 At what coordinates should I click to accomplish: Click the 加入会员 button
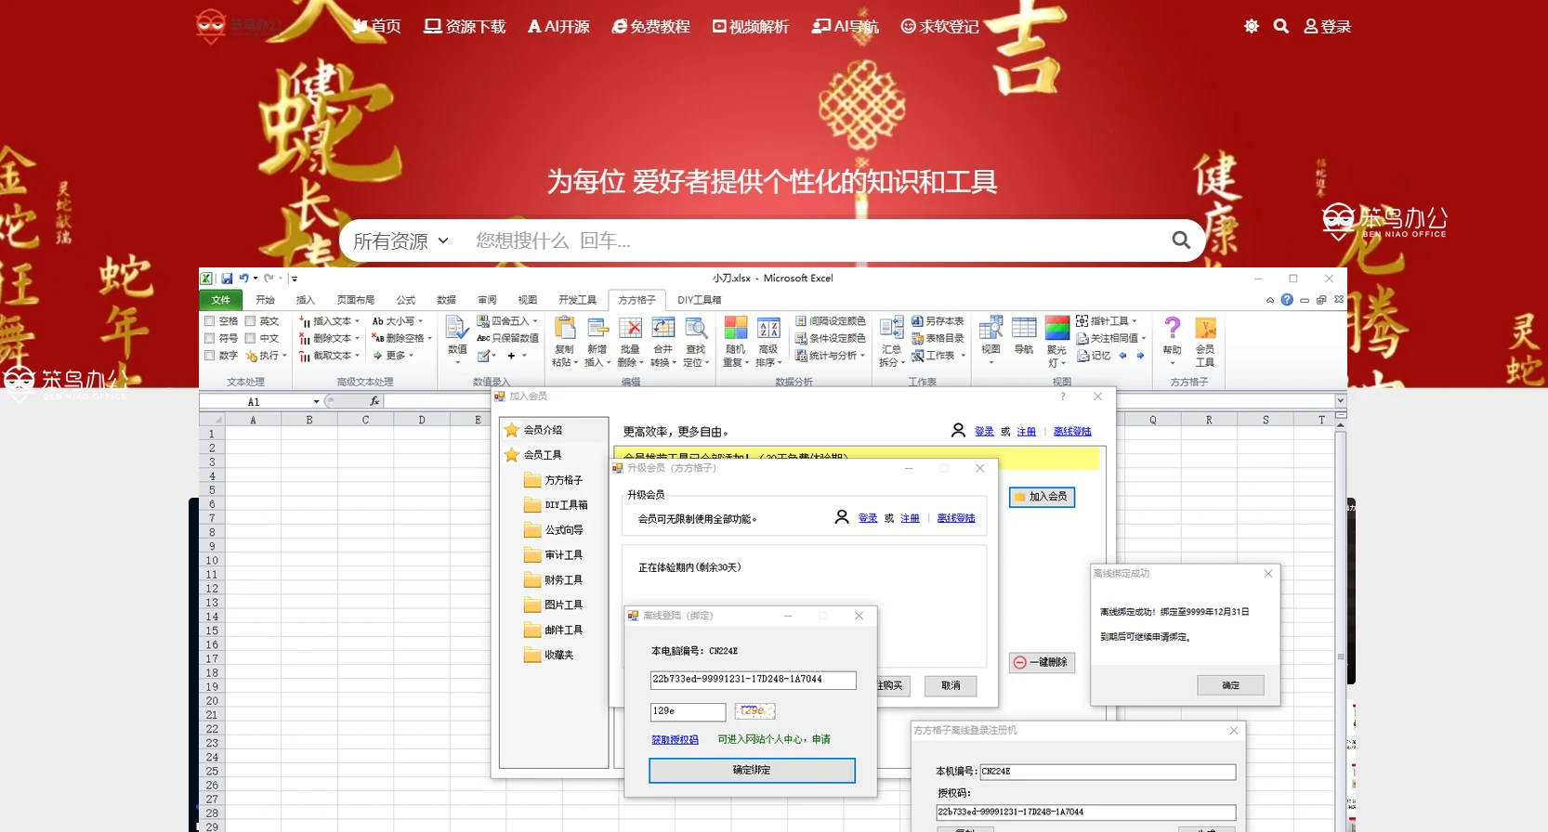pyautogui.click(x=1042, y=497)
